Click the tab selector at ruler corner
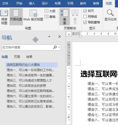The image size is (118, 125). click(69, 34)
